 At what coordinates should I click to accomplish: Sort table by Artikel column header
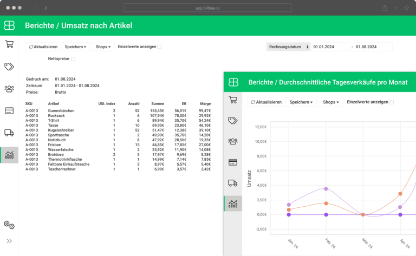point(54,103)
